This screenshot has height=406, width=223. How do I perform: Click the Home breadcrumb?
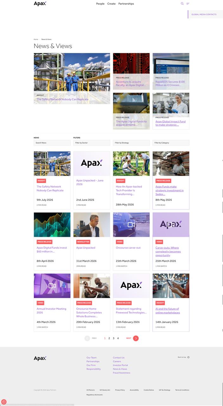[36, 39]
